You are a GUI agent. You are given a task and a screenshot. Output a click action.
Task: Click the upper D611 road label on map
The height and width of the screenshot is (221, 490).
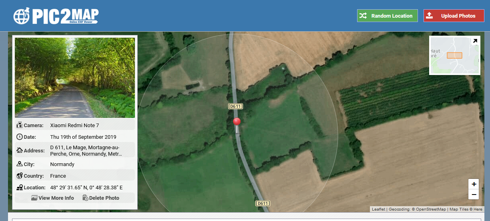236,106
